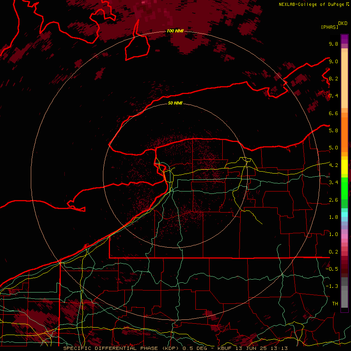Click the [PHAS] legend heading

coord(330,27)
